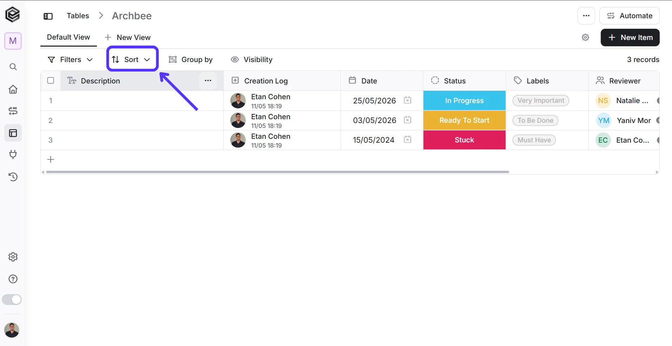Go to Home via sidebar house icon

(13, 89)
